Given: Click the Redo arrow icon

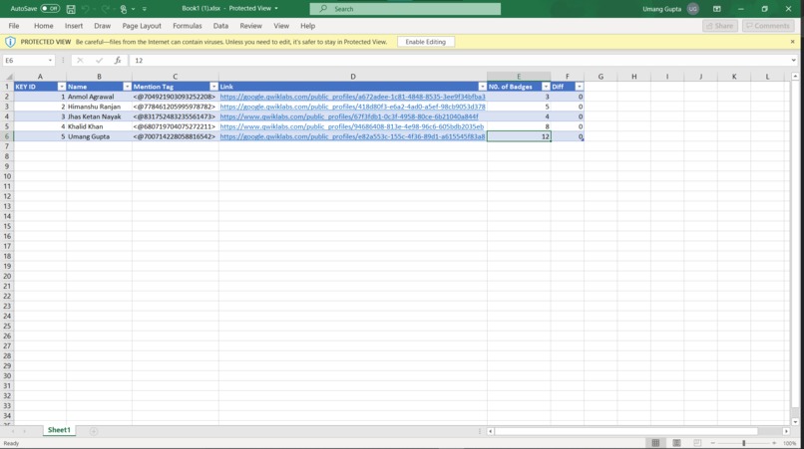Looking at the screenshot, I should pyautogui.click(x=105, y=9).
